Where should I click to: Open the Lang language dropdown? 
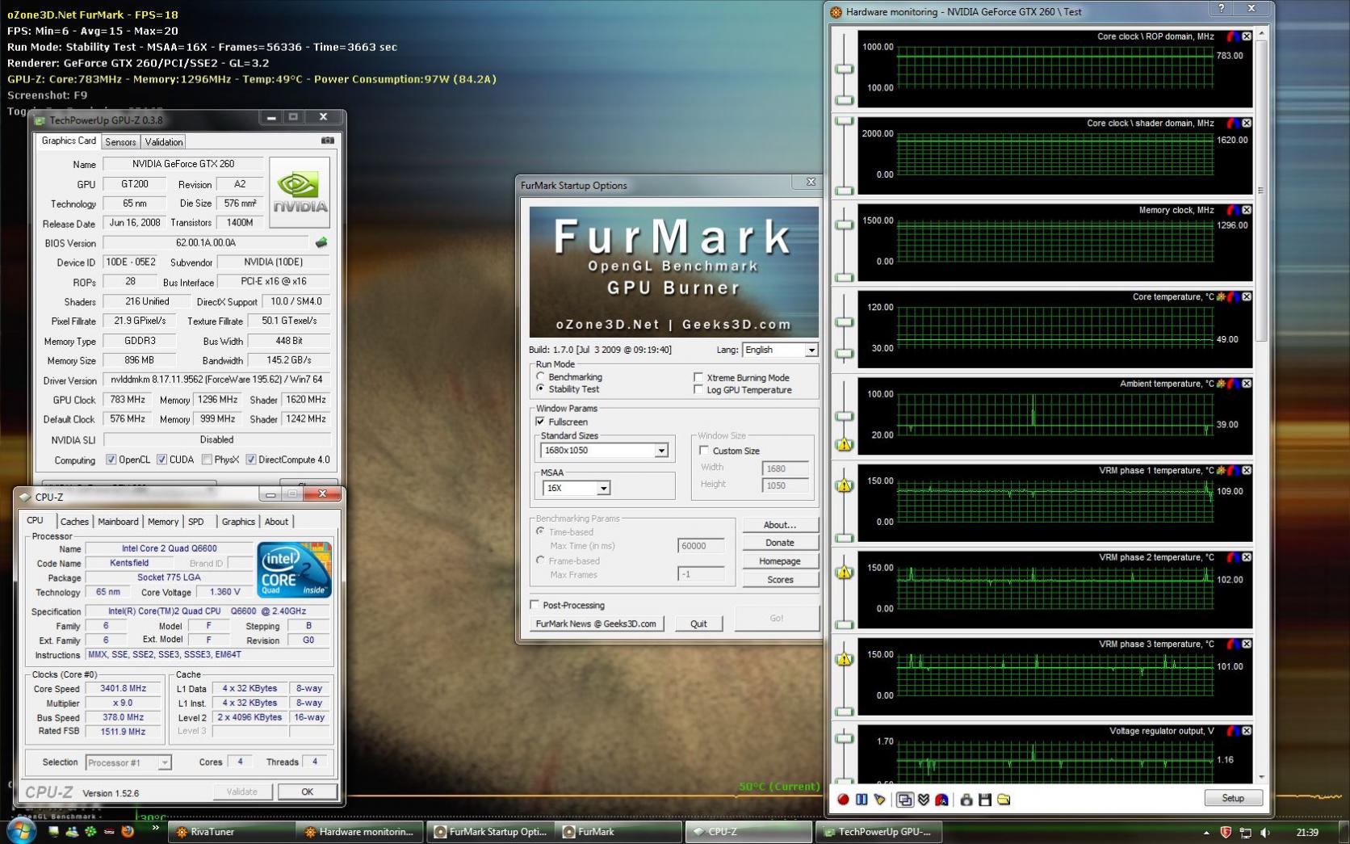point(811,350)
